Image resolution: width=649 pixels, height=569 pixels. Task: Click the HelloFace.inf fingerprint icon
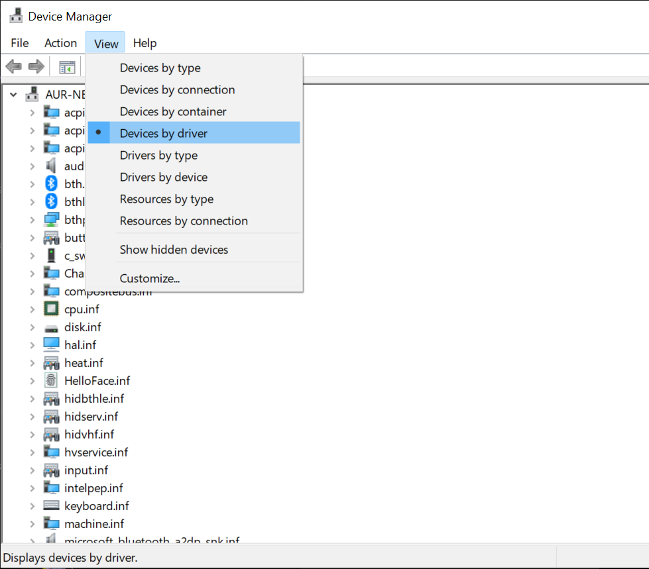click(x=51, y=381)
